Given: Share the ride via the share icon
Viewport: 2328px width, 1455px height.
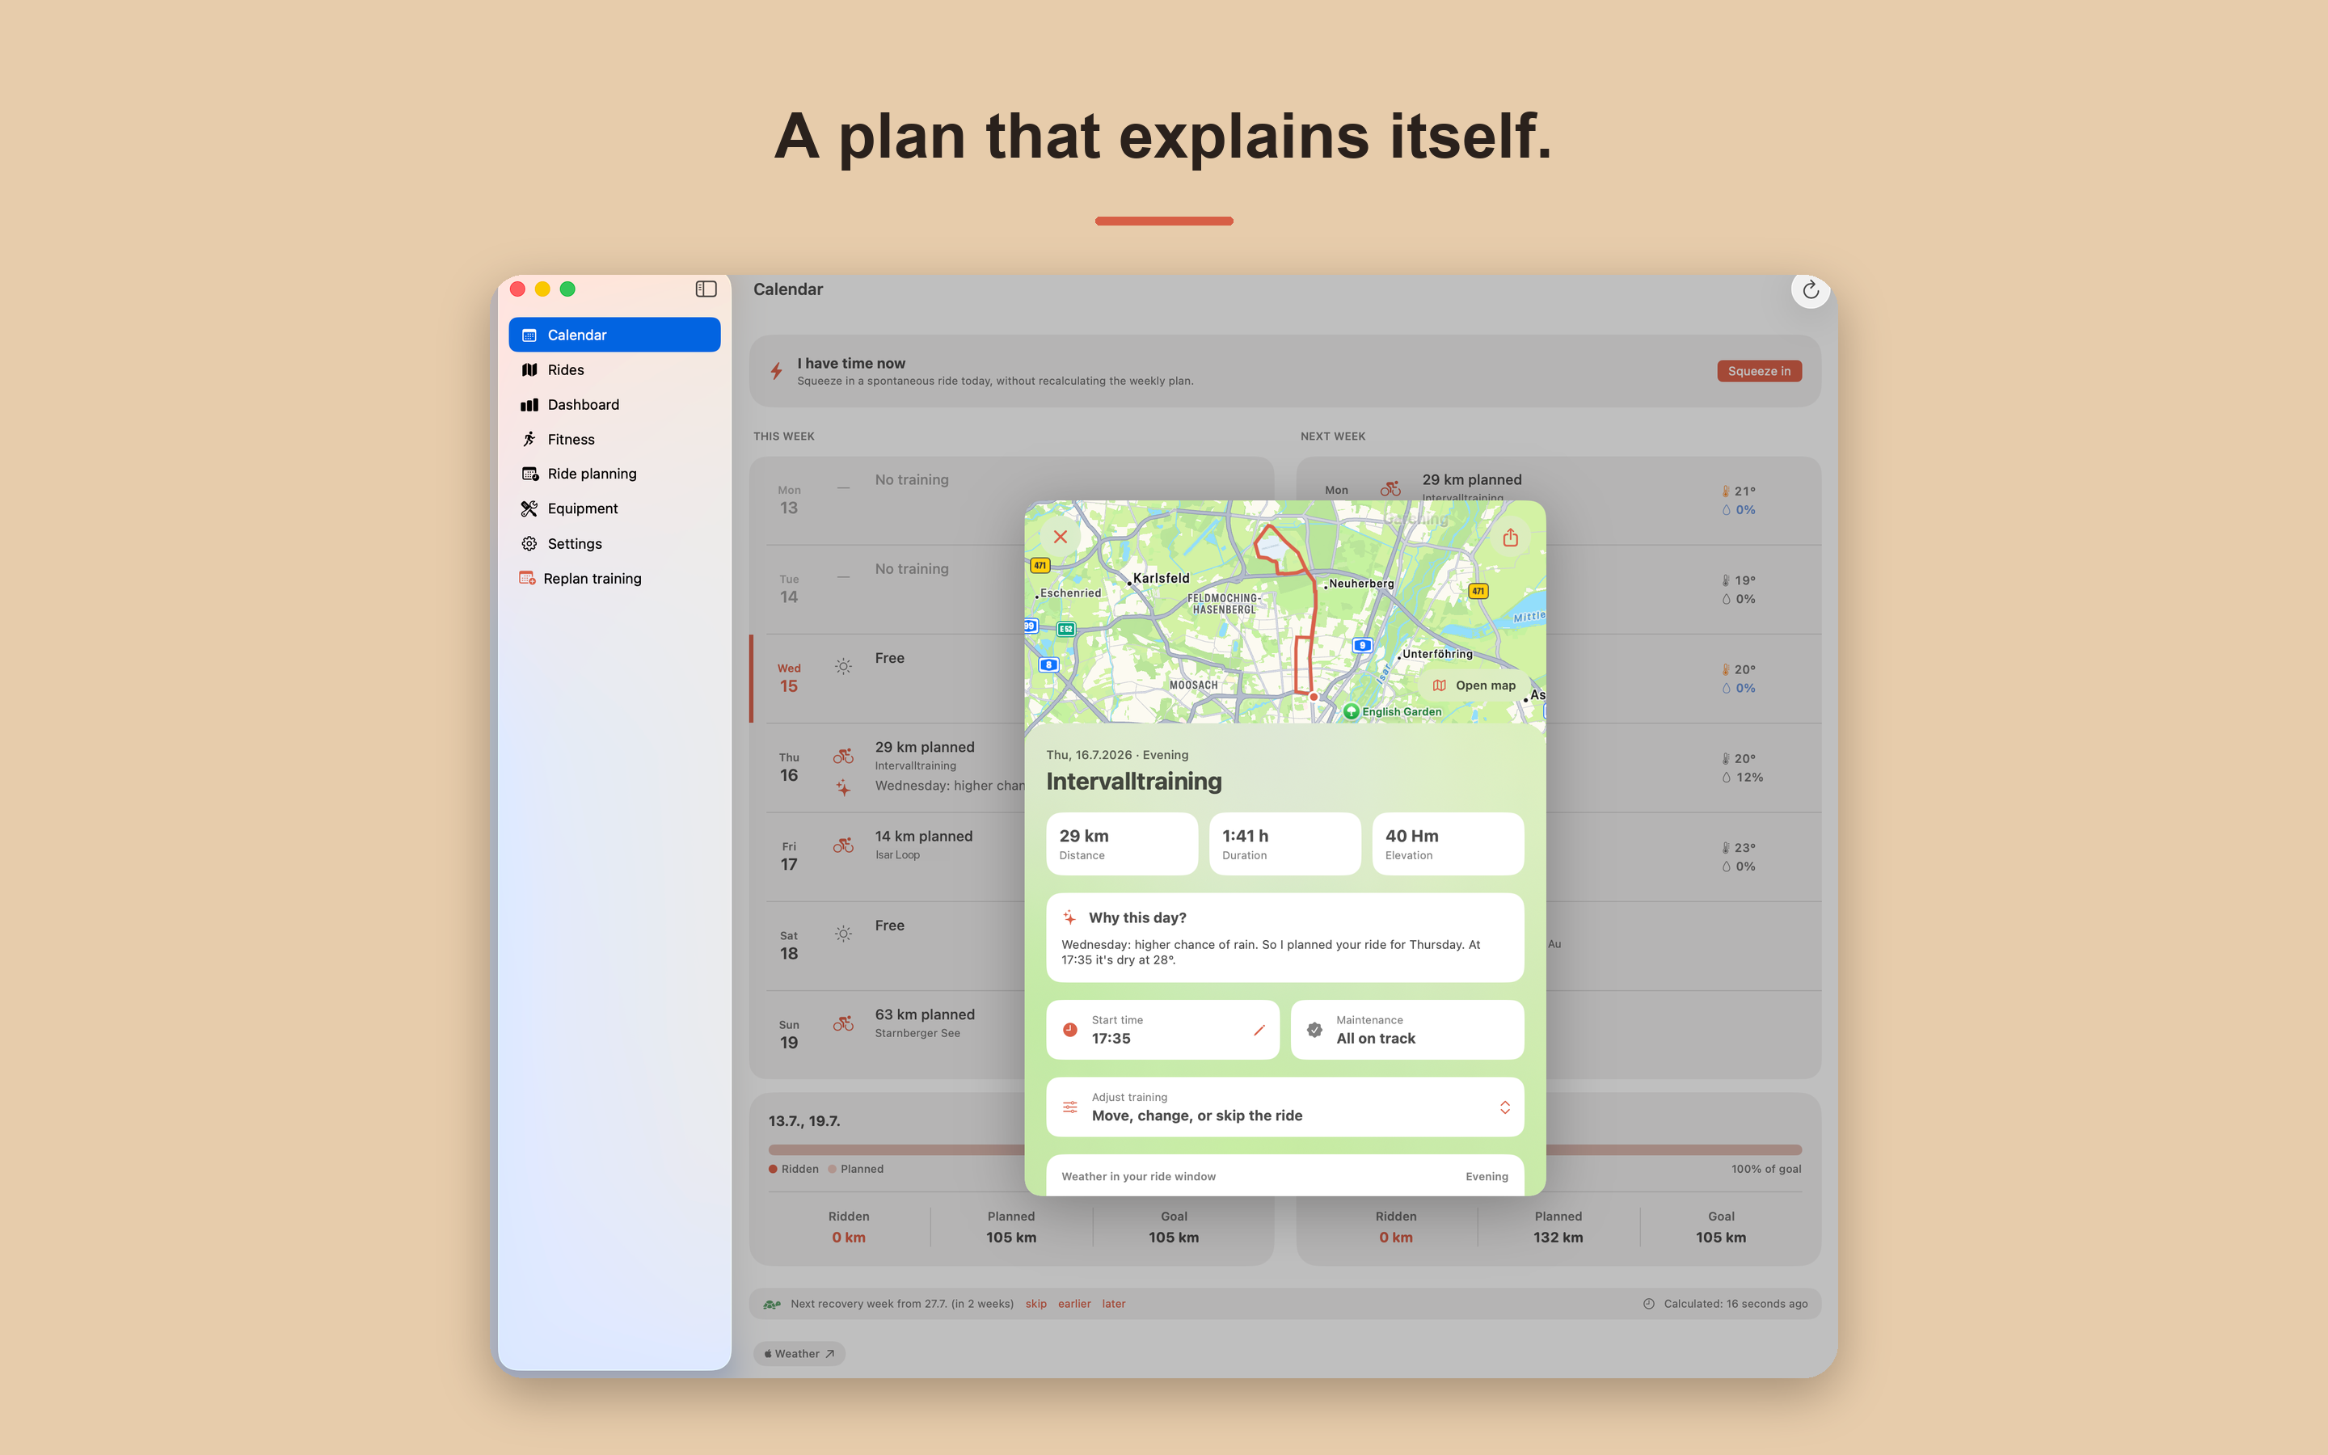Looking at the screenshot, I should (1510, 537).
